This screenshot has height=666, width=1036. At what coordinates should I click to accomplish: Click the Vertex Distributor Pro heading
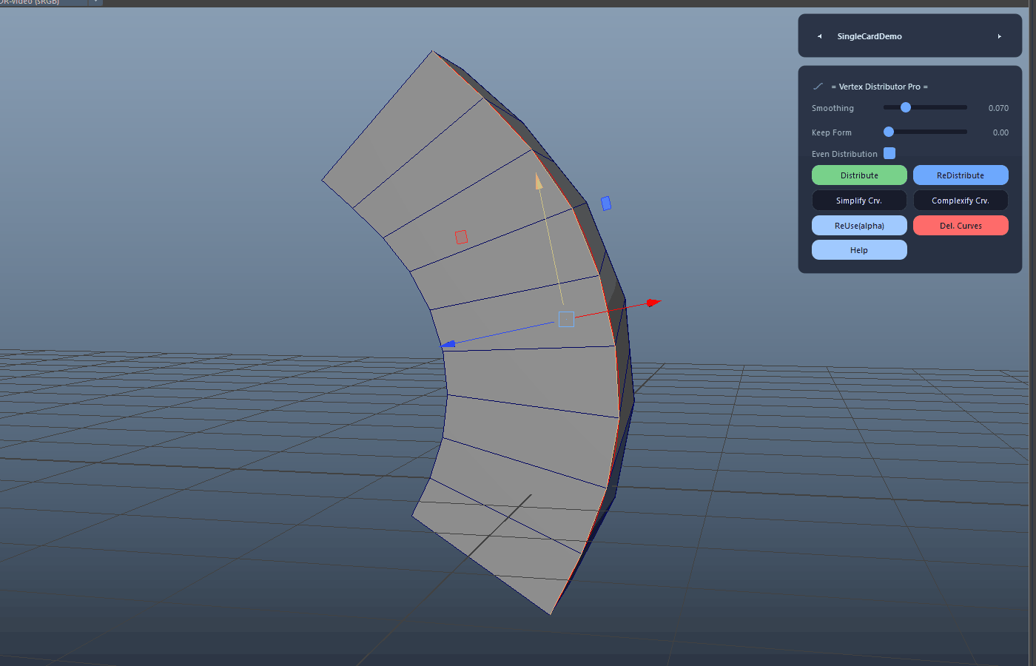tap(879, 87)
